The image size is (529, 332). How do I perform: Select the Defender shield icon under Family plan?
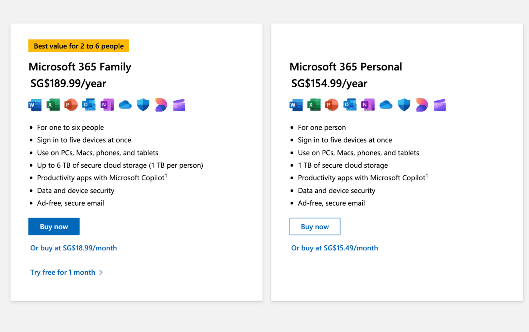tap(142, 105)
